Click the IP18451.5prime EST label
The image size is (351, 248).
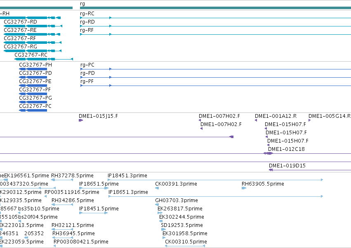click(x=99, y=209)
